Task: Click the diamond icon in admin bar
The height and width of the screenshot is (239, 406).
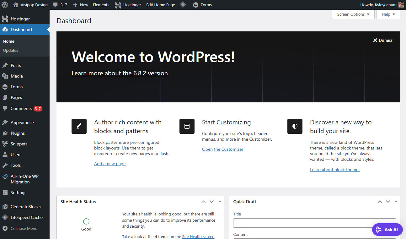Action: tap(183, 5)
